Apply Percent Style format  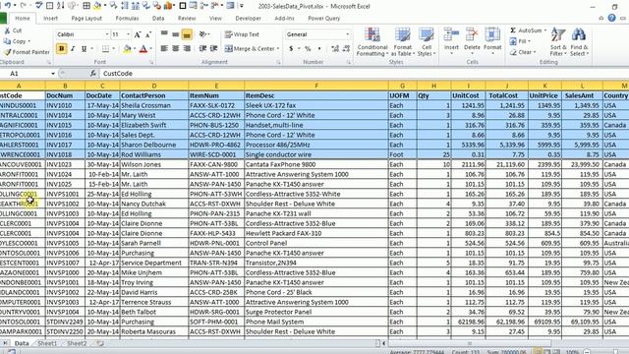(308, 49)
